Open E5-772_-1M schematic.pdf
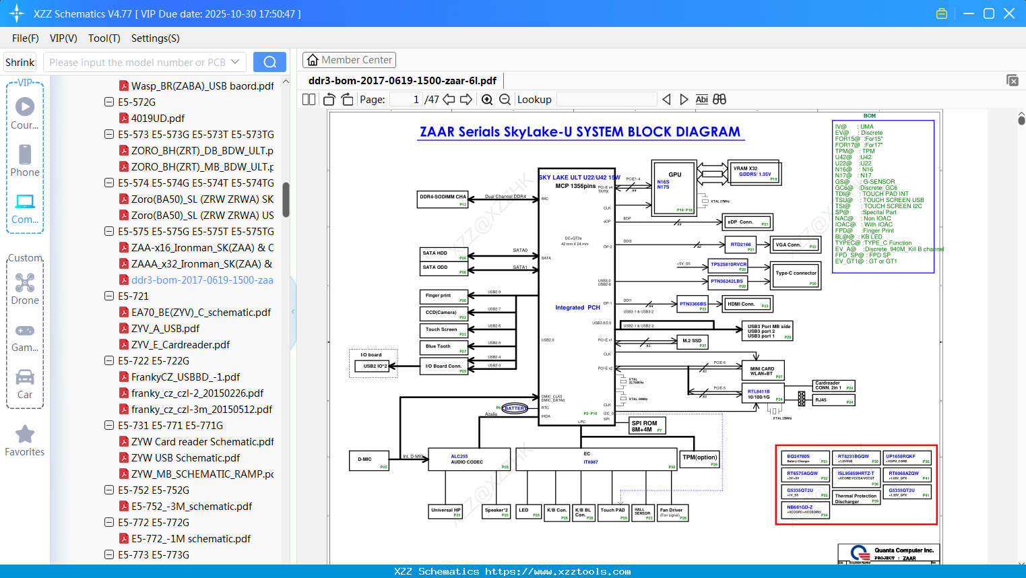 (191, 539)
